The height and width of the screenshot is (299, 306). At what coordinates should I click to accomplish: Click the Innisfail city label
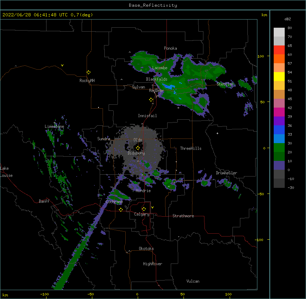[147, 116]
